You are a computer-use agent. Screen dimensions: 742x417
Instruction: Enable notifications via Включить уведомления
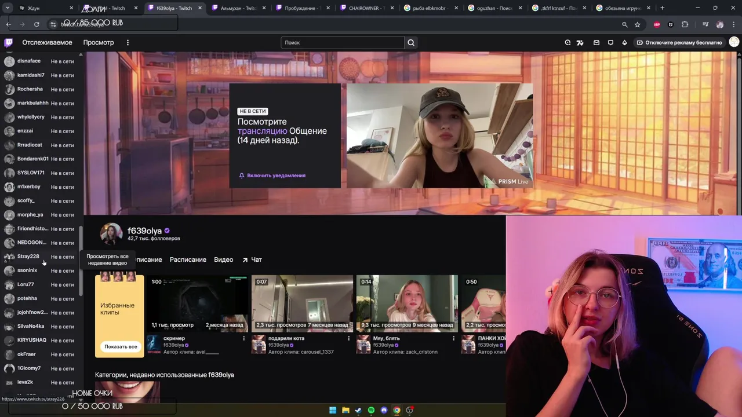pyautogui.click(x=272, y=175)
